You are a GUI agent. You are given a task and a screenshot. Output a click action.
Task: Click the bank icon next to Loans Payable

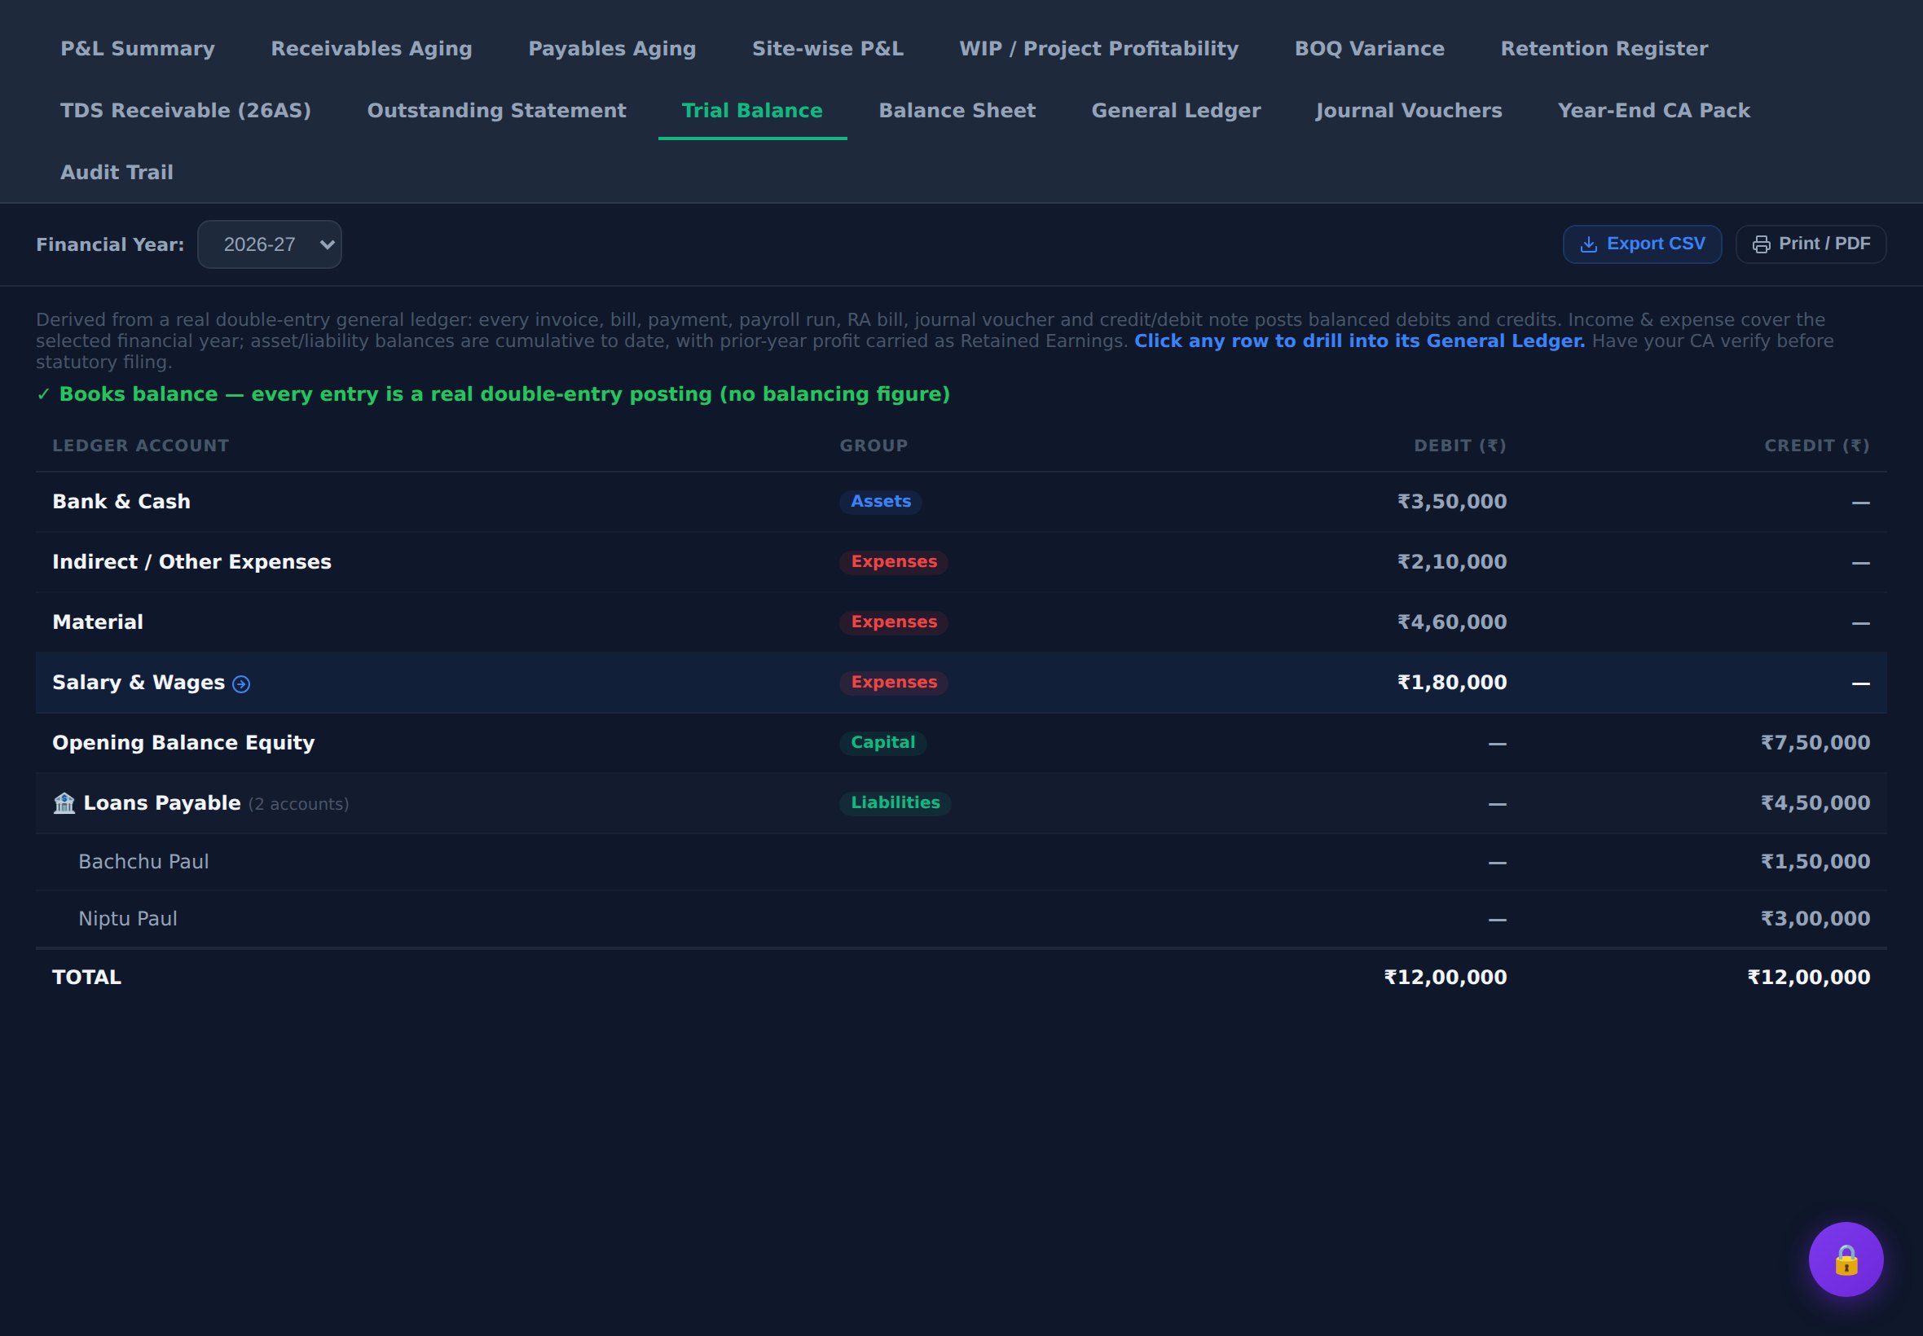[x=64, y=802]
